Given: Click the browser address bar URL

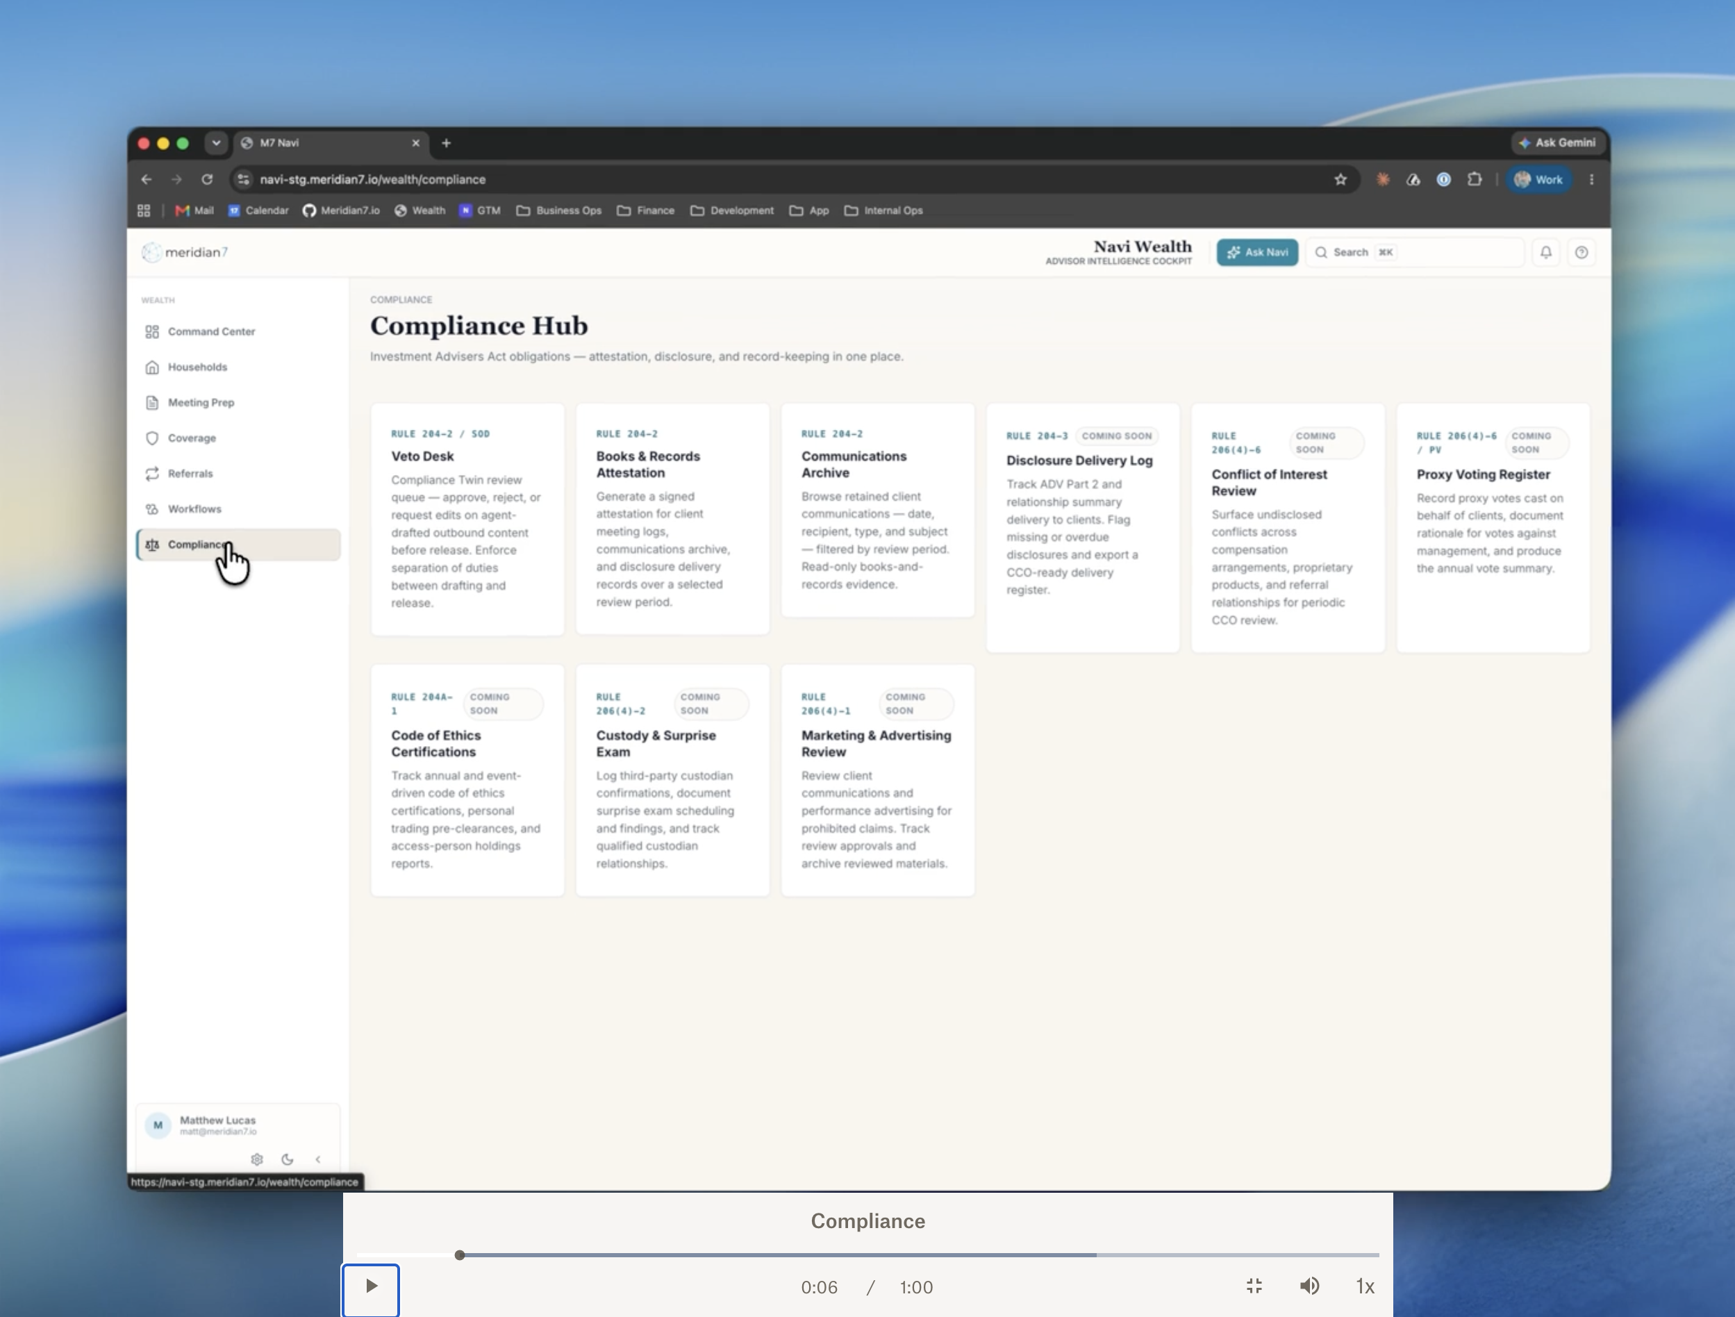Looking at the screenshot, I should tap(372, 180).
